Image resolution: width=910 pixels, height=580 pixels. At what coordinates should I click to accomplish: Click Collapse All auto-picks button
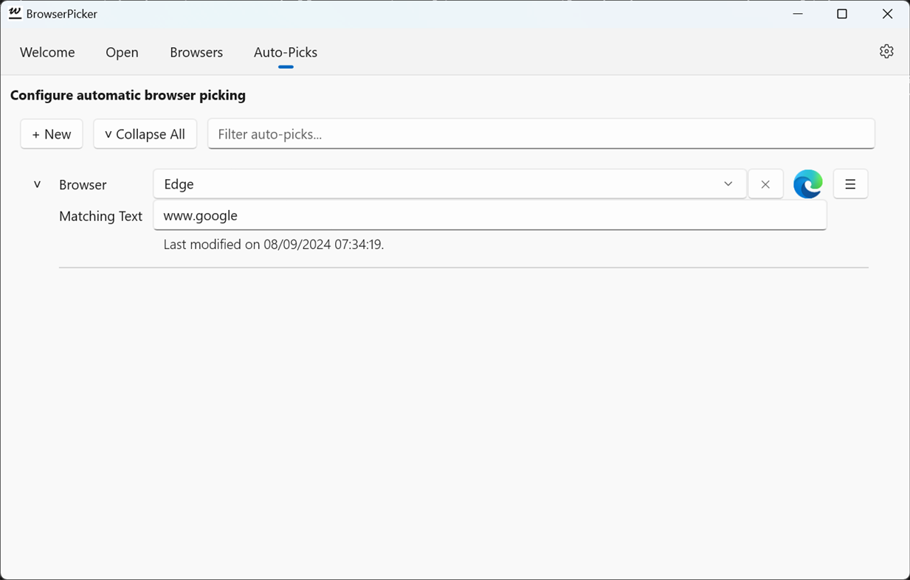(x=145, y=134)
